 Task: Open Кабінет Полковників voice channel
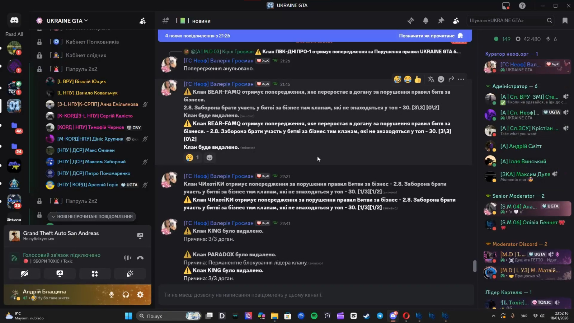tap(92, 42)
